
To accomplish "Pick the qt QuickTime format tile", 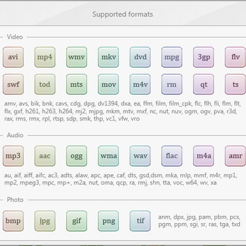I will pos(203,84).
